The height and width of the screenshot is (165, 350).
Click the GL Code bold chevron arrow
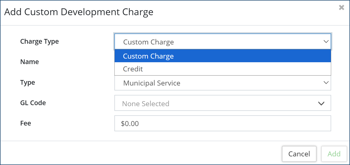point(321,103)
